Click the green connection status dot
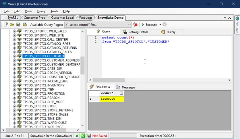 77,136
